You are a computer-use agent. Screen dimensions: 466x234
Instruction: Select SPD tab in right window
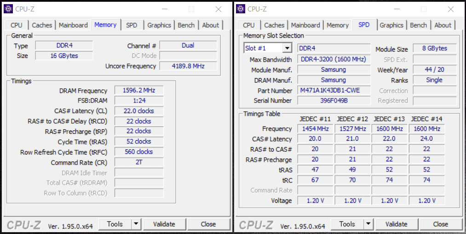coord(364,25)
